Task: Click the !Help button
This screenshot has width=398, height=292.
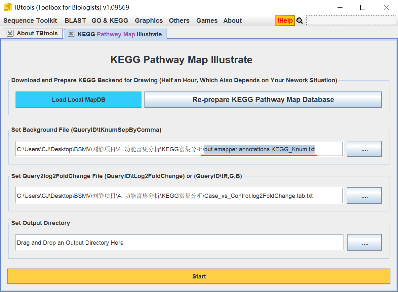Action: pyautogui.click(x=285, y=20)
